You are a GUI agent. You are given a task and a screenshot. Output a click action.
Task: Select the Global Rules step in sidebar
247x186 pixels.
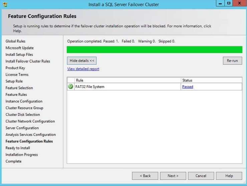(x=15, y=41)
